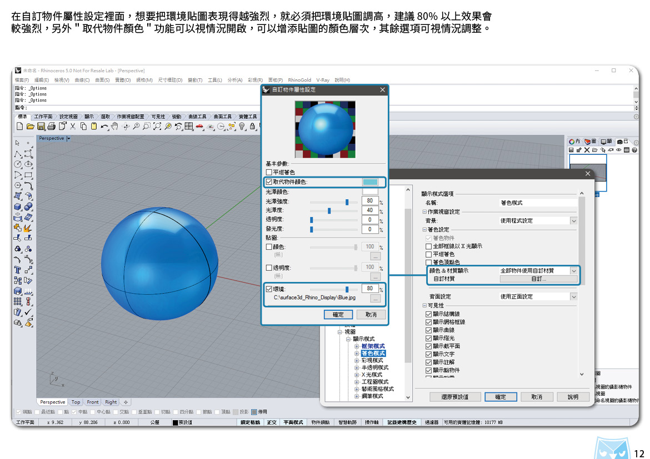This screenshot has width=650, height=459.
Task: Click the 光澤度 slider handle
Action: click(x=329, y=211)
